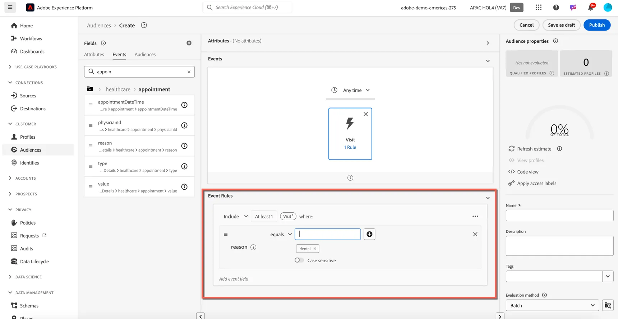Click the Description text area
The width and height of the screenshot is (618, 319).
coord(559,246)
